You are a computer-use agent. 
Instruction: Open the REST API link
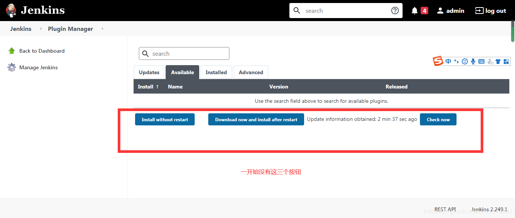[x=445, y=209]
